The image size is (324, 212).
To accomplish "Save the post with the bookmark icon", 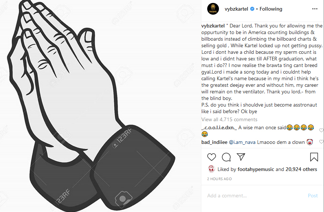I will click(314, 157).
